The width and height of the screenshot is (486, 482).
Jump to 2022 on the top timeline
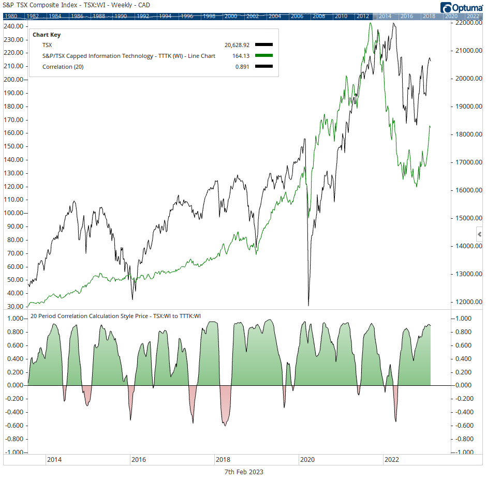[x=473, y=16]
